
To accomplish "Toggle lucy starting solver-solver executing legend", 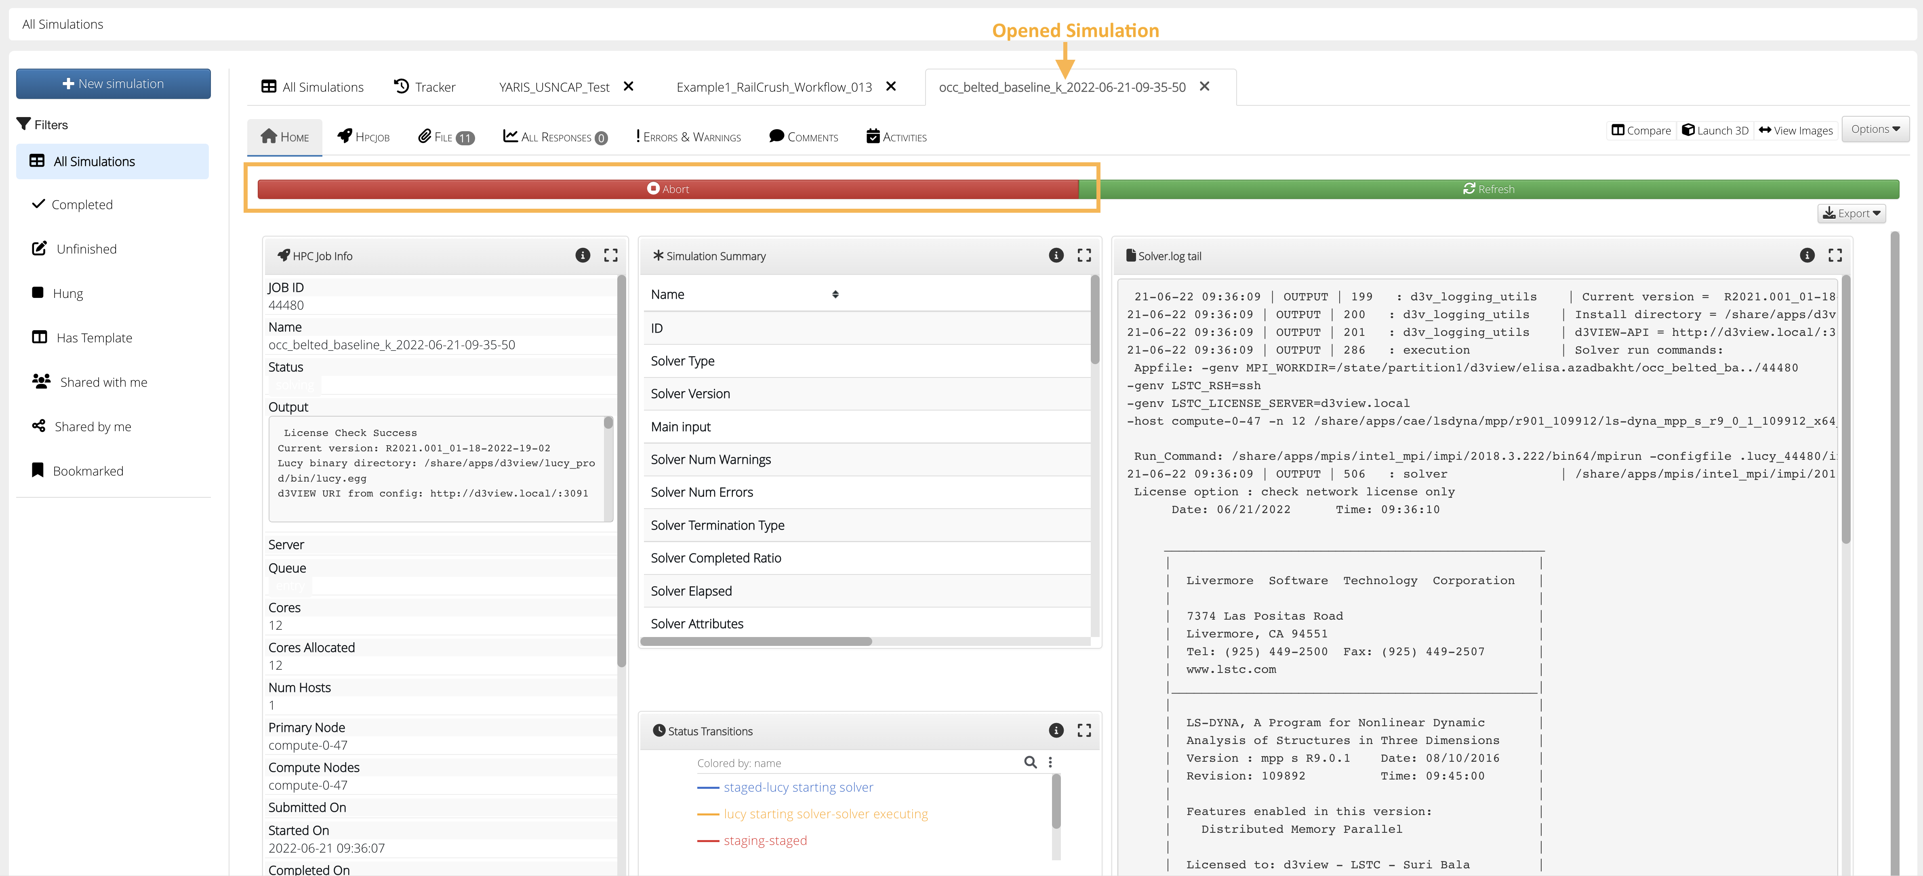I will click(812, 814).
